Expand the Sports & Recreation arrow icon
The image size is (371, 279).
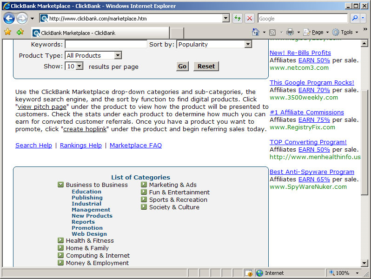click(144, 199)
